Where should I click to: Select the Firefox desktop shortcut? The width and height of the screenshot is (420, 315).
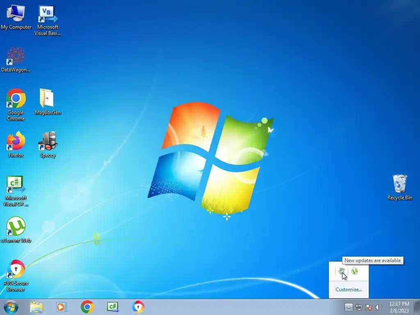coord(16,144)
